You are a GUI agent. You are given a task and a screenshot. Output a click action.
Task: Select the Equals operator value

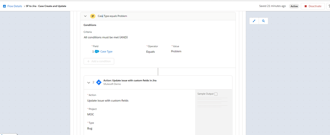151,52
